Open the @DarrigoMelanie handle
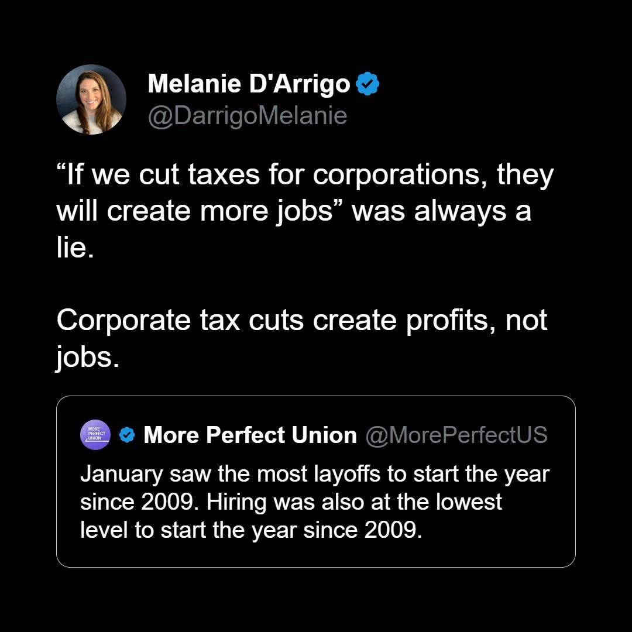632x632 pixels. pos(248,116)
